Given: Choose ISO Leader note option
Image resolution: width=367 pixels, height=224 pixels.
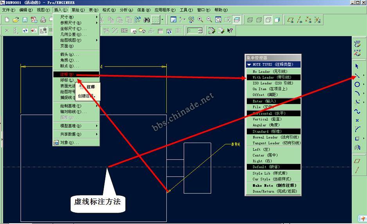Looking at the screenshot, I should (x=273, y=83).
